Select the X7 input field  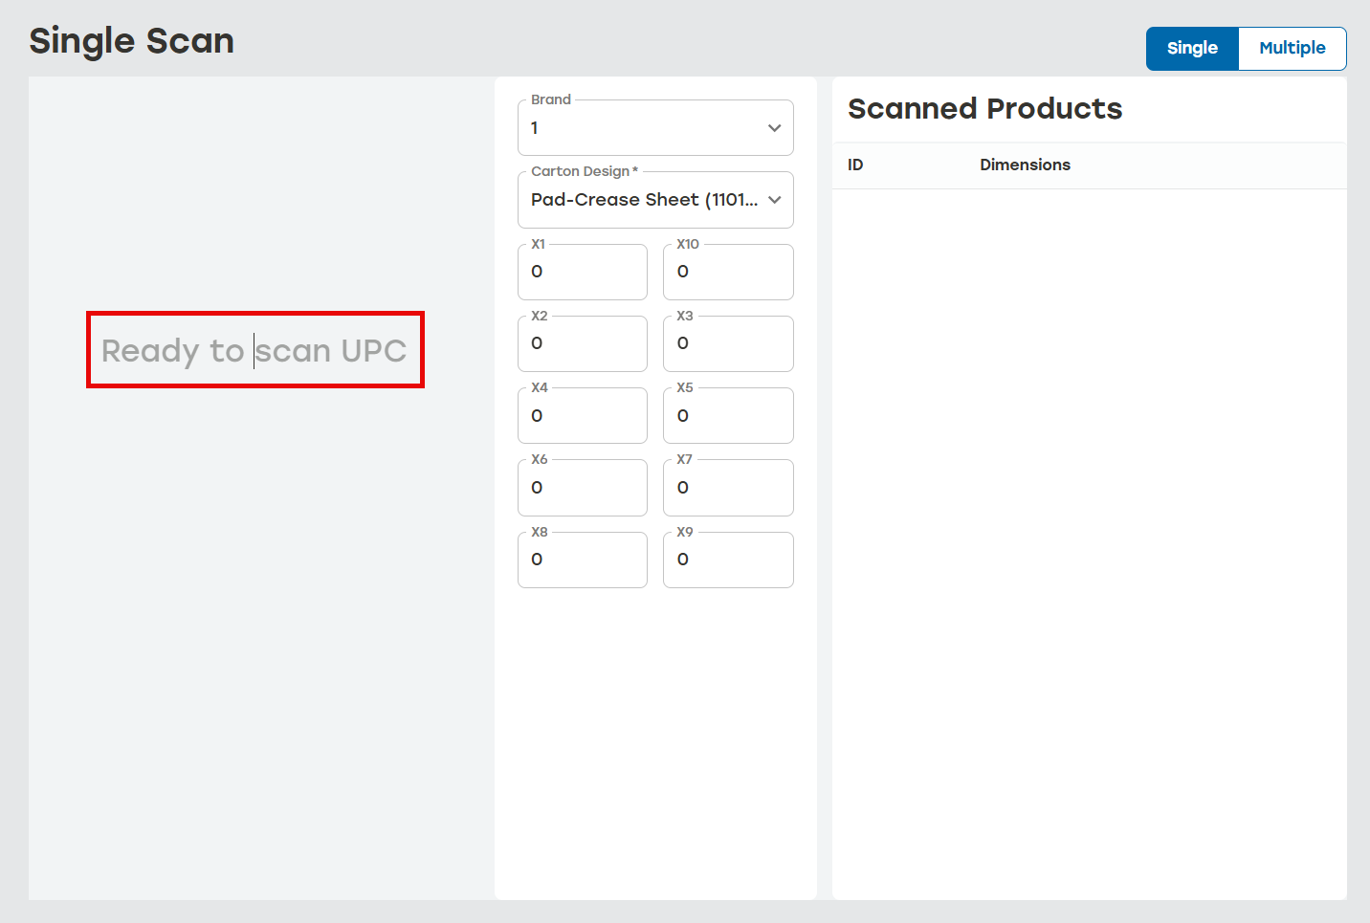click(x=728, y=488)
